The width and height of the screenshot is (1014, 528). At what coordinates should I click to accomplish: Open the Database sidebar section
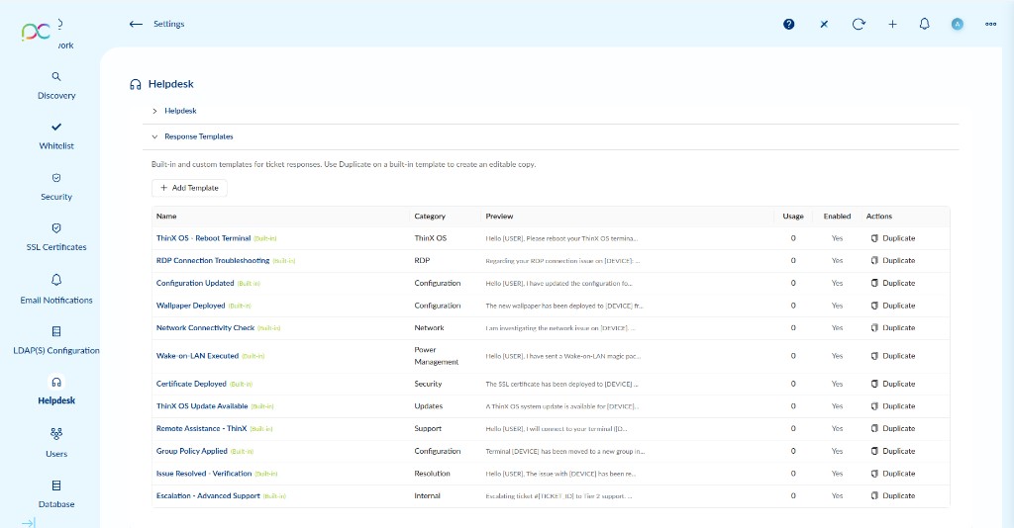[x=56, y=494]
